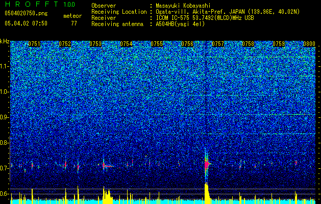Click the date stamp 05.04.02 07:50
The height and width of the screenshot is (204, 321).
(x=26, y=23)
